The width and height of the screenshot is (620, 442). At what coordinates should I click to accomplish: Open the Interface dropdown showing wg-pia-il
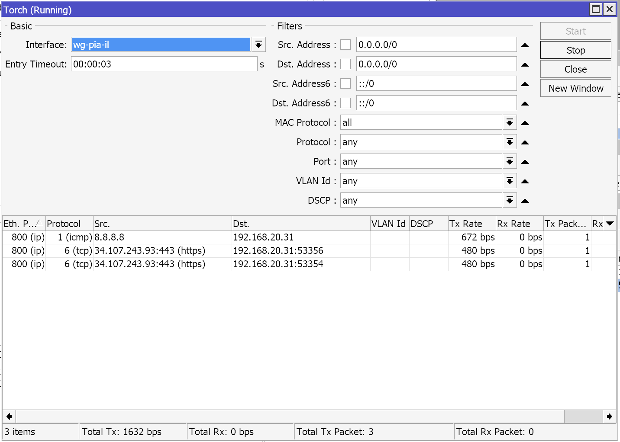click(x=258, y=44)
